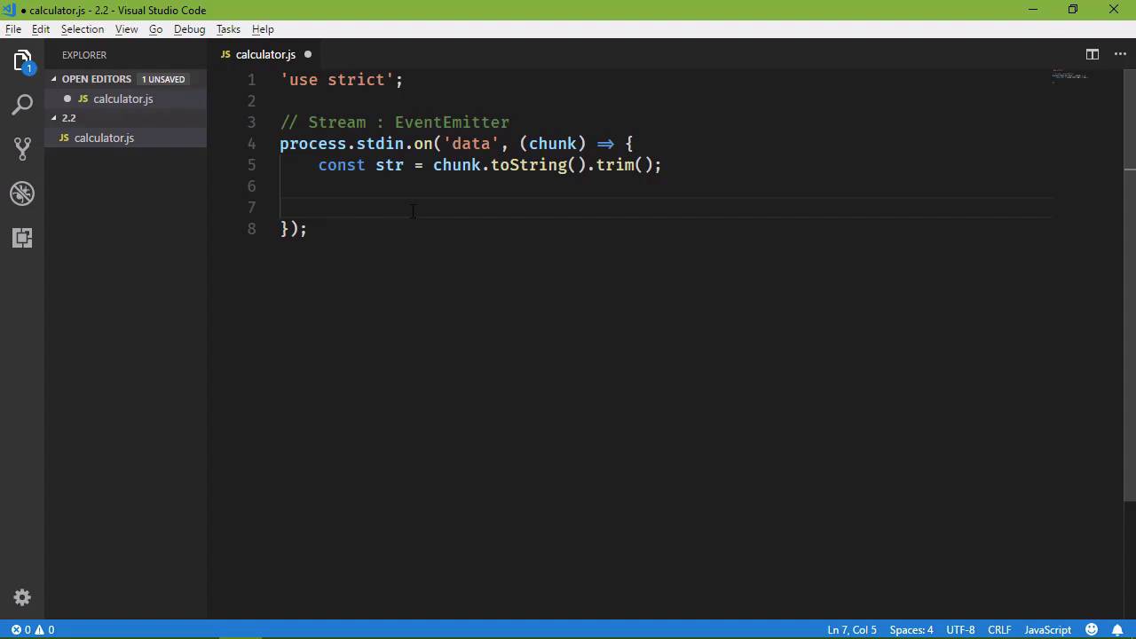Open the Debug menu
This screenshot has width=1136, height=639.
189,29
